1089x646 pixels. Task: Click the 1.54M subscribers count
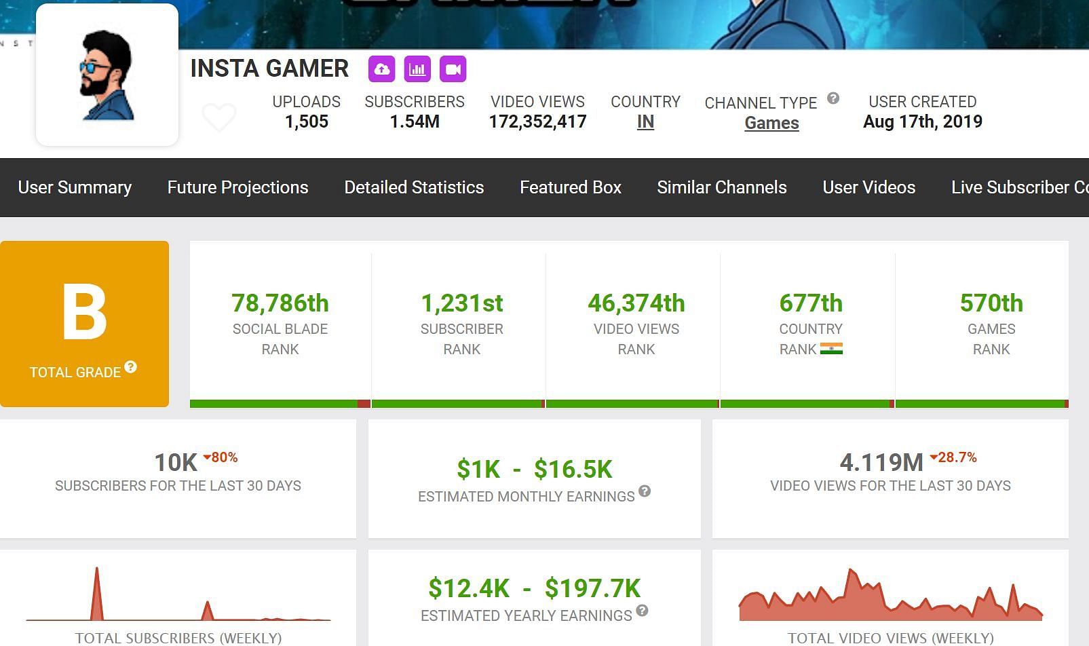[415, 122]
